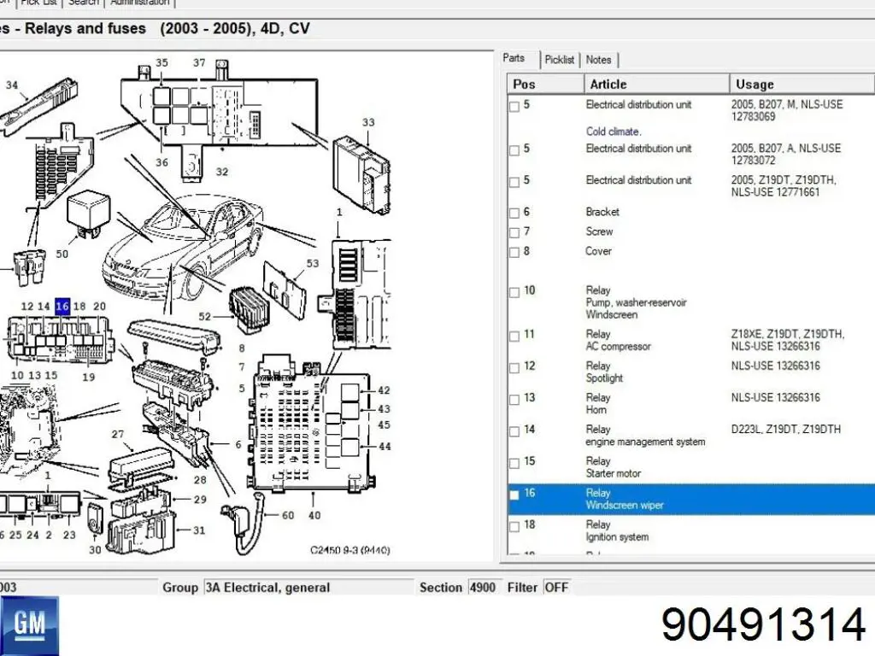875x656 pixels.
Task: Click callout 27 in the diagram
Action: point(118,434)
